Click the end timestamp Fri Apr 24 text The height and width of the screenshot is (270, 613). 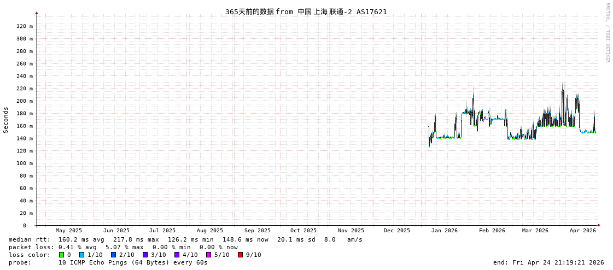[548, 262]
